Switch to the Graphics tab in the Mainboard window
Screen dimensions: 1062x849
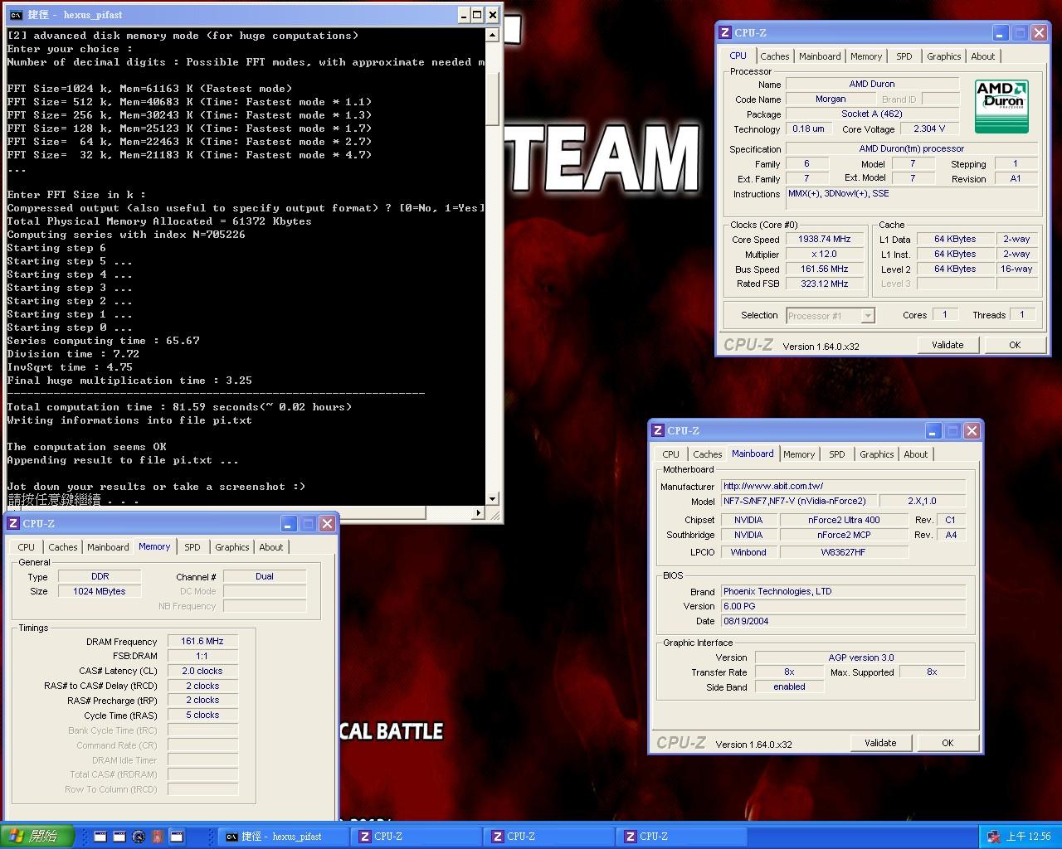click(x=877, y=454)
